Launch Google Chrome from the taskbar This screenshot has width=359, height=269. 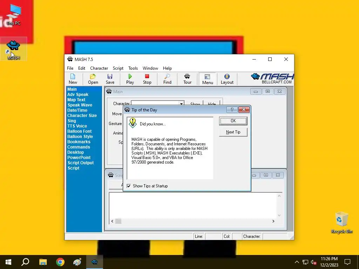[x=60, y=262]
